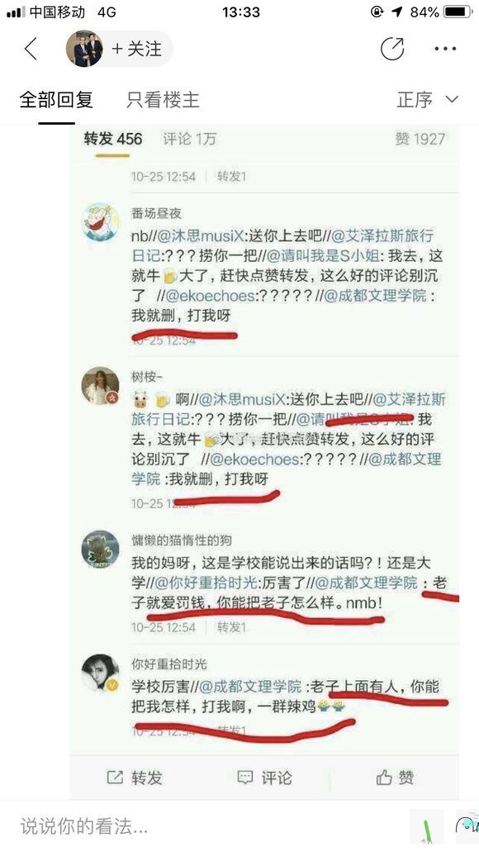Like the post with 赞 thumbs-up
The width and height of the screenshot is (479, 852).
click(x=384, y=778)
